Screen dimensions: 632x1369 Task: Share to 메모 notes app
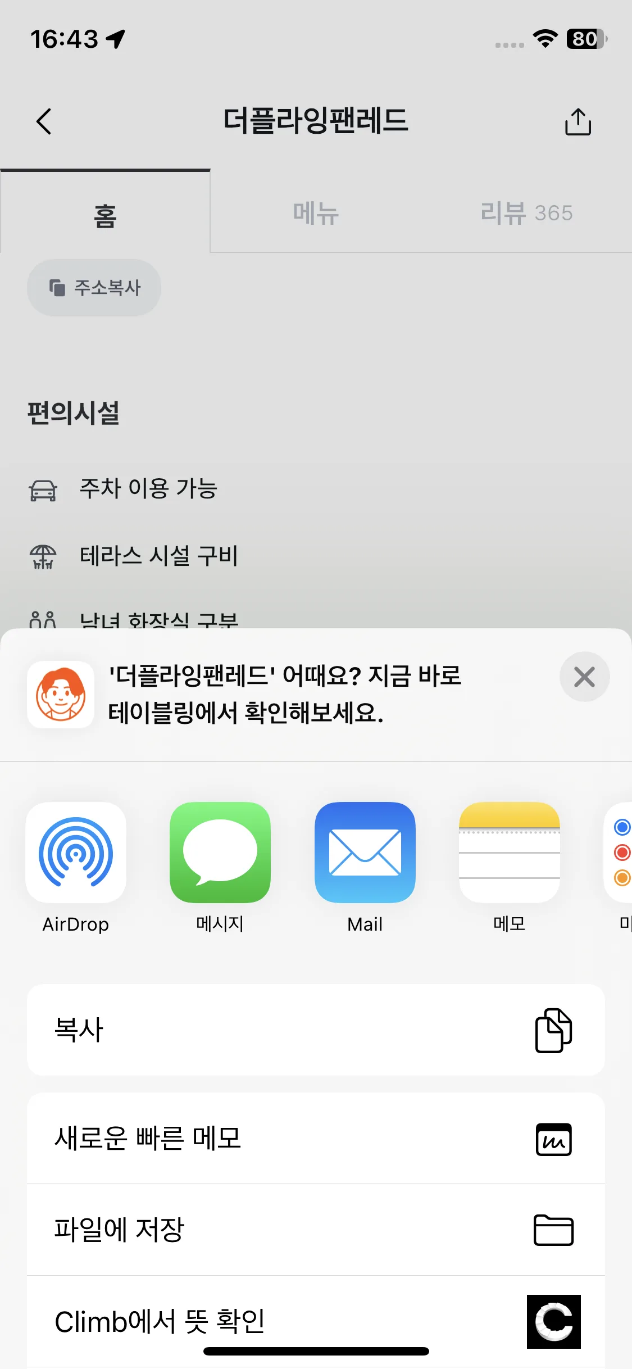(x=510, y=868)
